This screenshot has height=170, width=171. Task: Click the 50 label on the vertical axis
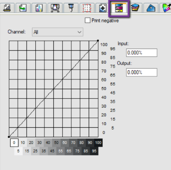[104, 89]
